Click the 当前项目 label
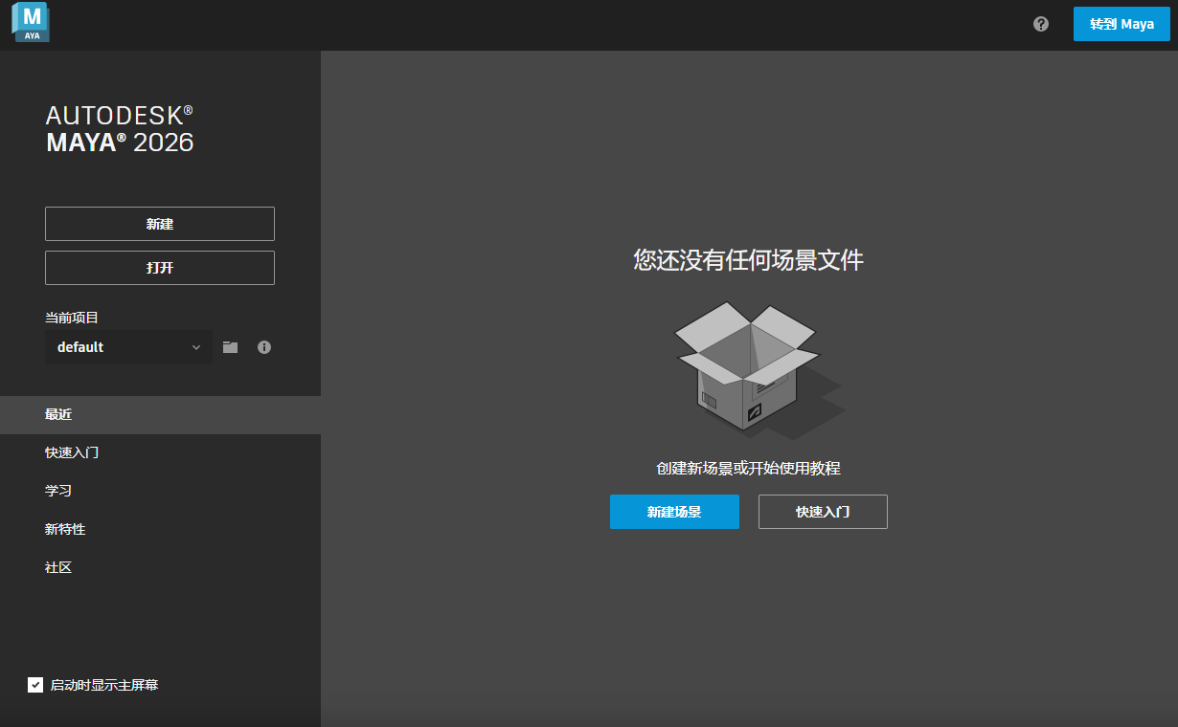 click(72, 318)
